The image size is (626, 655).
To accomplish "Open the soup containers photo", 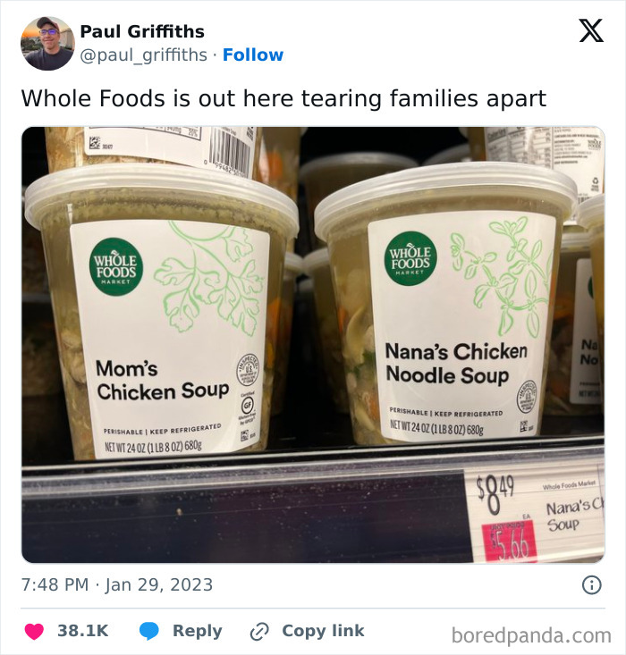I will coord(313,344).
